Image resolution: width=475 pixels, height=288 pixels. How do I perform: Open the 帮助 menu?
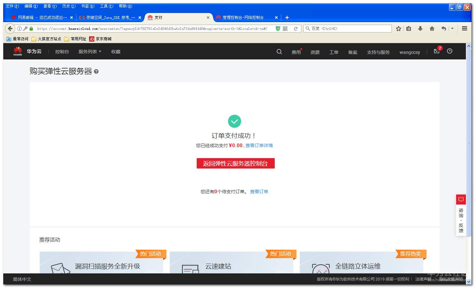point(125,6)
